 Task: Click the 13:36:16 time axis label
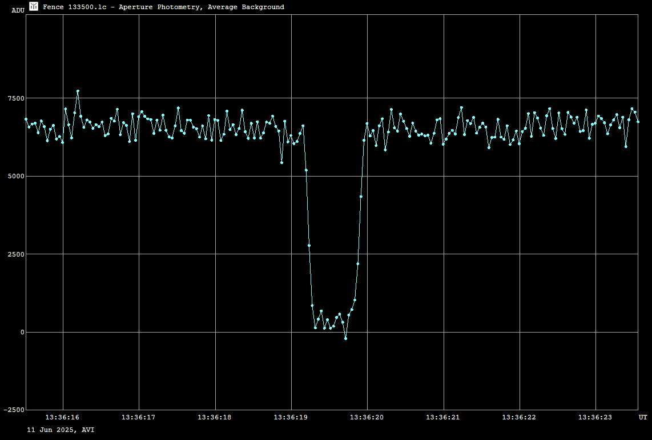point(63,418)
